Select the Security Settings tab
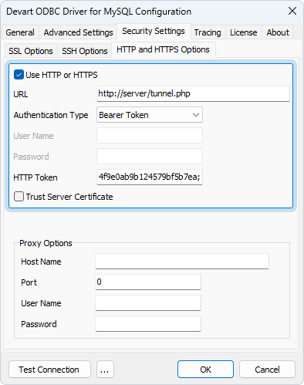The image size is (304, 385). (154, 31)
